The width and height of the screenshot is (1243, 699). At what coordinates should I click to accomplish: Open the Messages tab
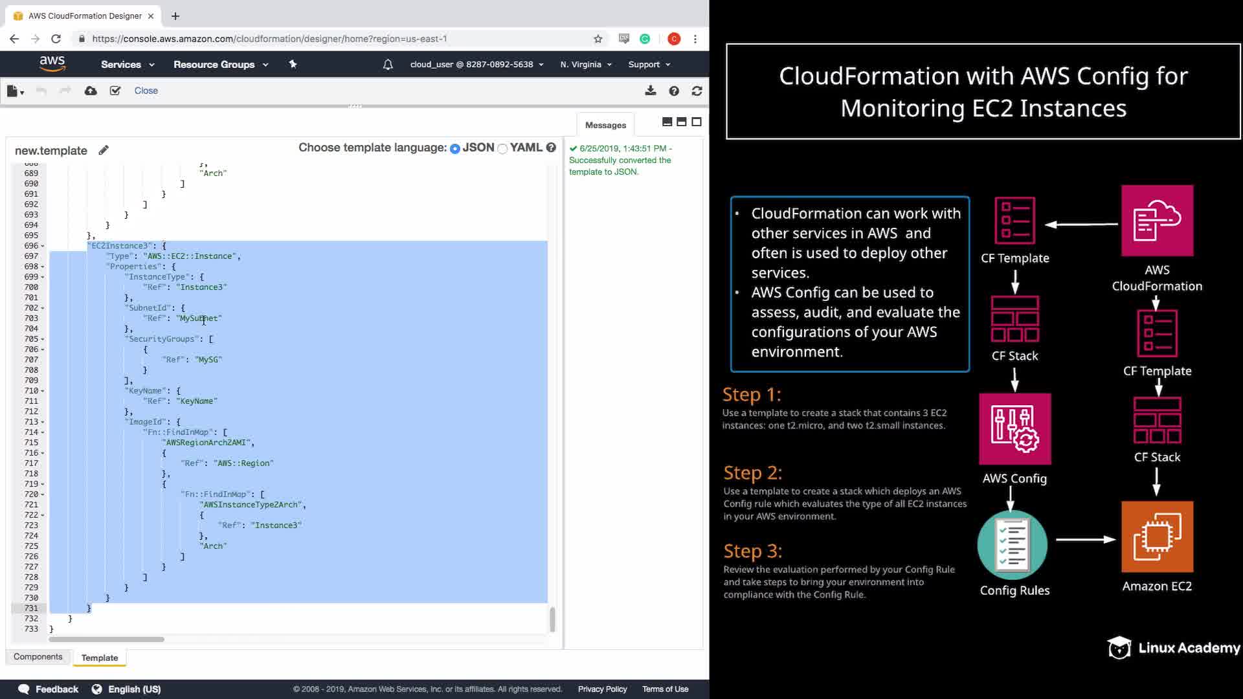(605, 125)
